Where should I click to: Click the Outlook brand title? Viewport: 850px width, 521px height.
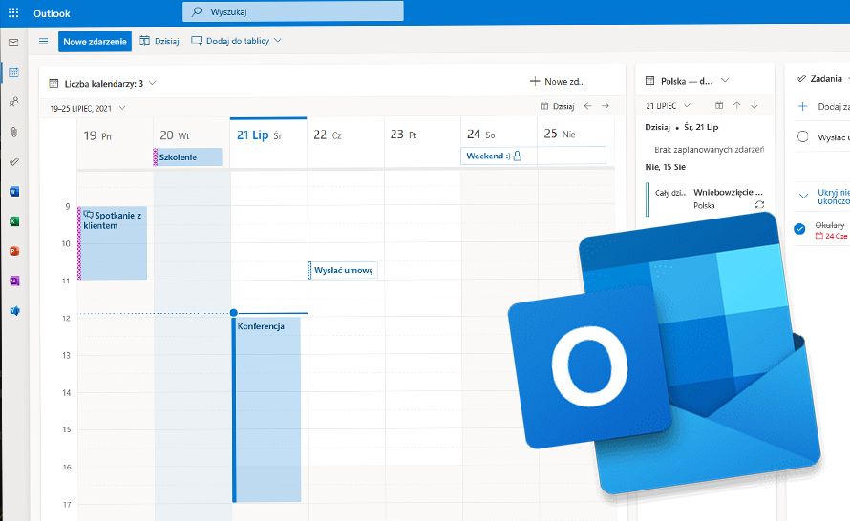coord(52,13)
